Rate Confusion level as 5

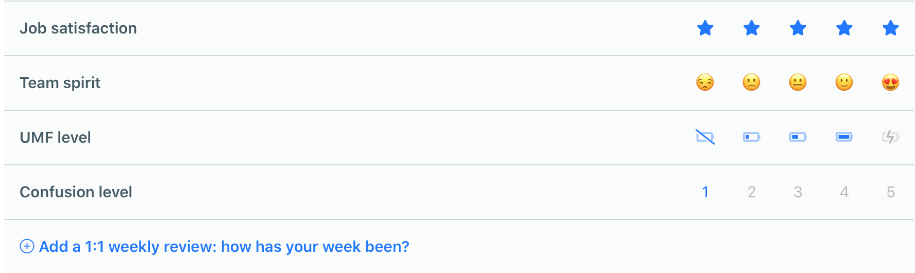click(890, 192)
